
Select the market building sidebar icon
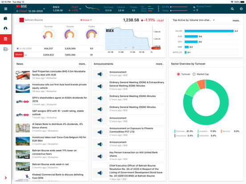pyautogui.click(x=5, y=39)
